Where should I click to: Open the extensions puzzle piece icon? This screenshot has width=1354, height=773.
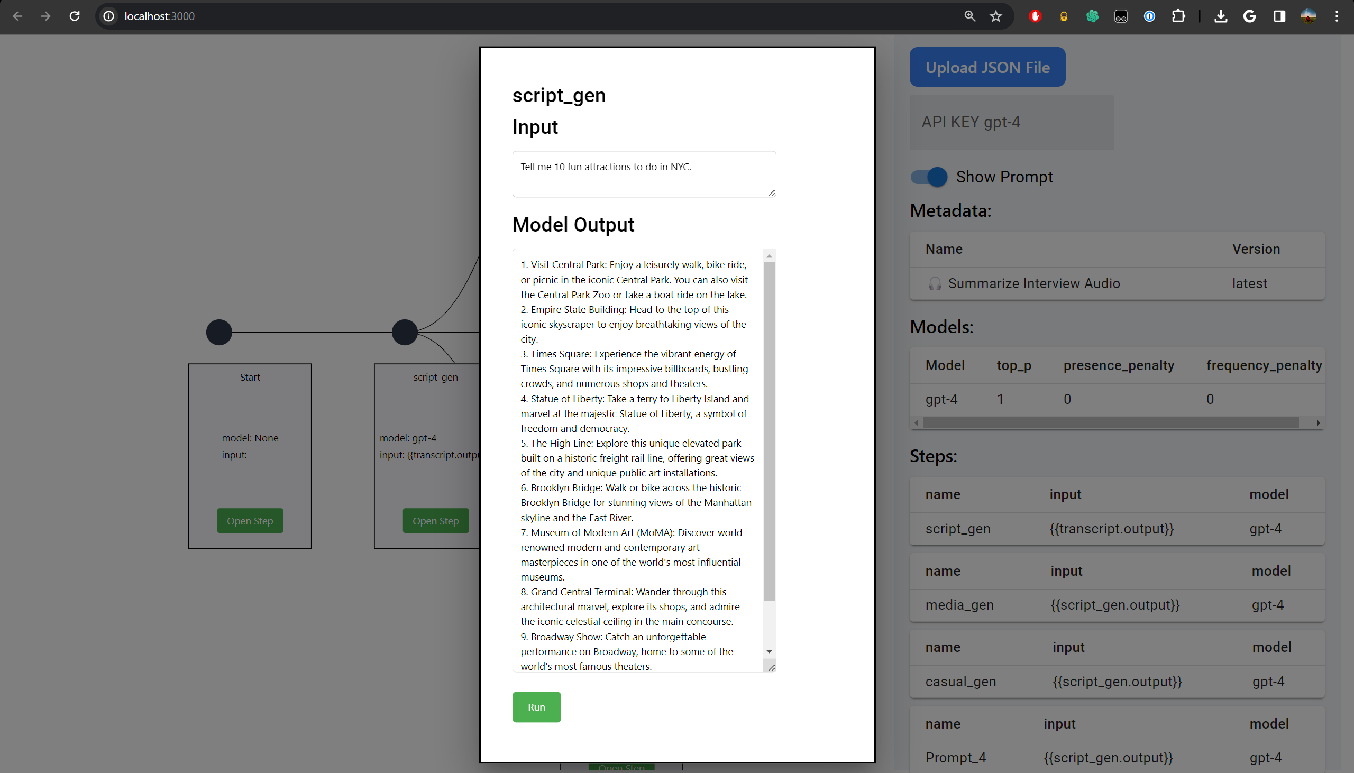coord(1178,16)
